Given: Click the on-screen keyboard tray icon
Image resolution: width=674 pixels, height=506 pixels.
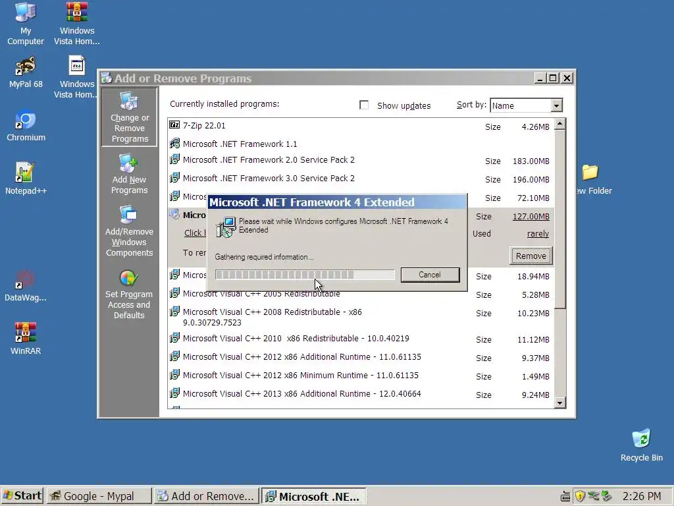Looking at the screenshot, I should click(x=565, y=497).
